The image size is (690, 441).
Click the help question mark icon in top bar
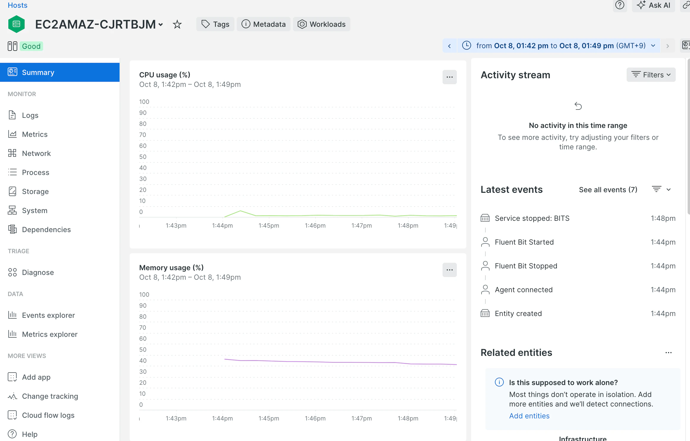(x=620, y=5)
